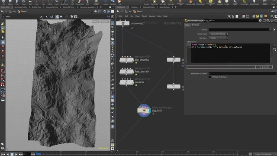277x156 pixels.
Task: Click Play in the timeline playbar
Action: coord(16,154)
